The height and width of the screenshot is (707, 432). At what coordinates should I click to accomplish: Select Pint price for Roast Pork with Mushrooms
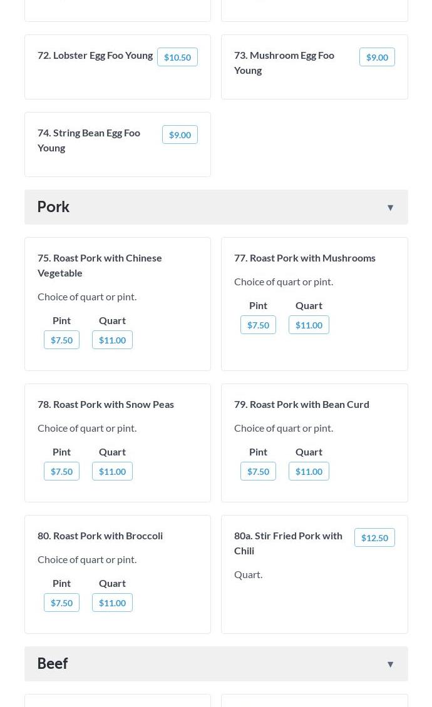(x=258, y=325)
